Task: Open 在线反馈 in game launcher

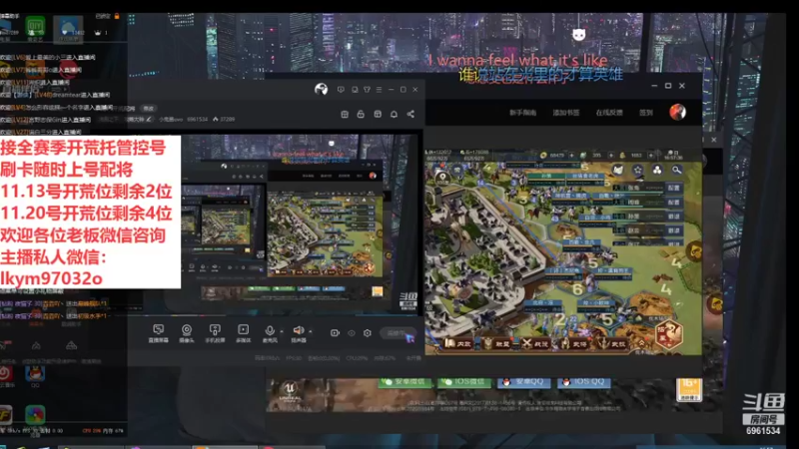Action: (609, 113)
